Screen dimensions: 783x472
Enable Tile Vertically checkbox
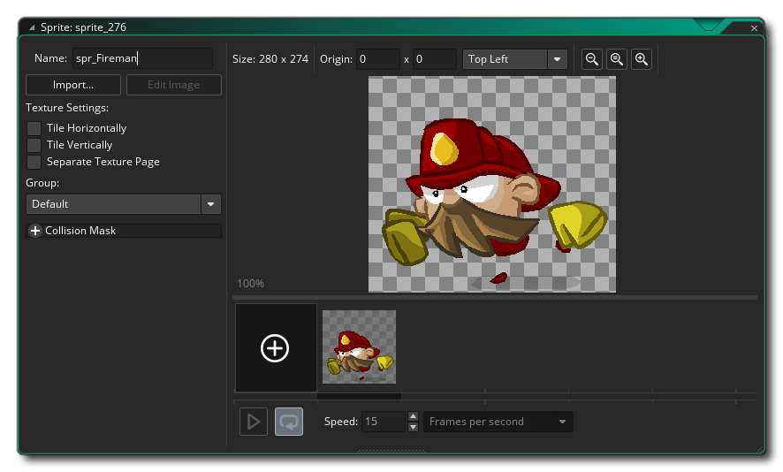[34, 145]
